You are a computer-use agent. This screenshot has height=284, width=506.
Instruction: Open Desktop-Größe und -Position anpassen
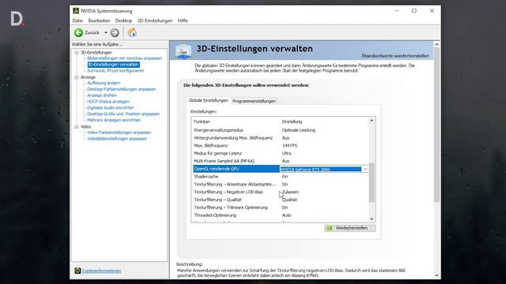click(123, 114)
